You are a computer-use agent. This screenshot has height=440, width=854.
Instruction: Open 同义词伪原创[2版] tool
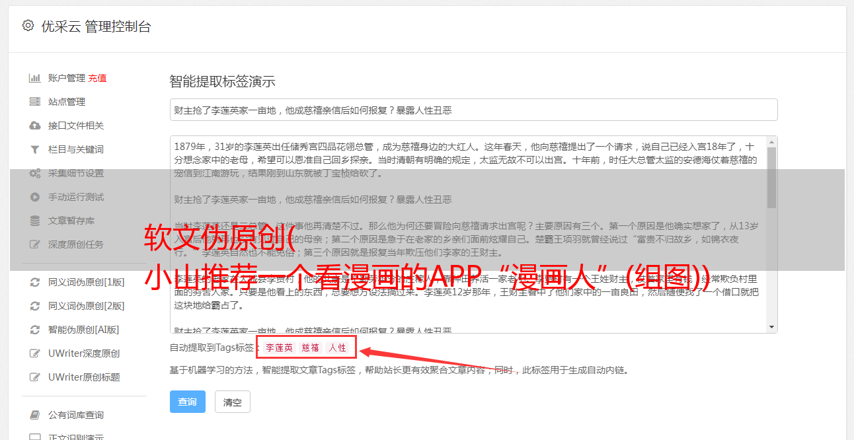(x=86, y=306)
